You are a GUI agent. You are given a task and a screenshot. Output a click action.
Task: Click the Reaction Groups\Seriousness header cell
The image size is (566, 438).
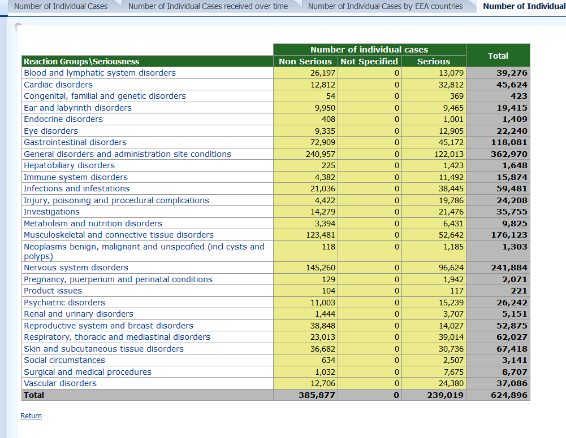coord(81,62)
